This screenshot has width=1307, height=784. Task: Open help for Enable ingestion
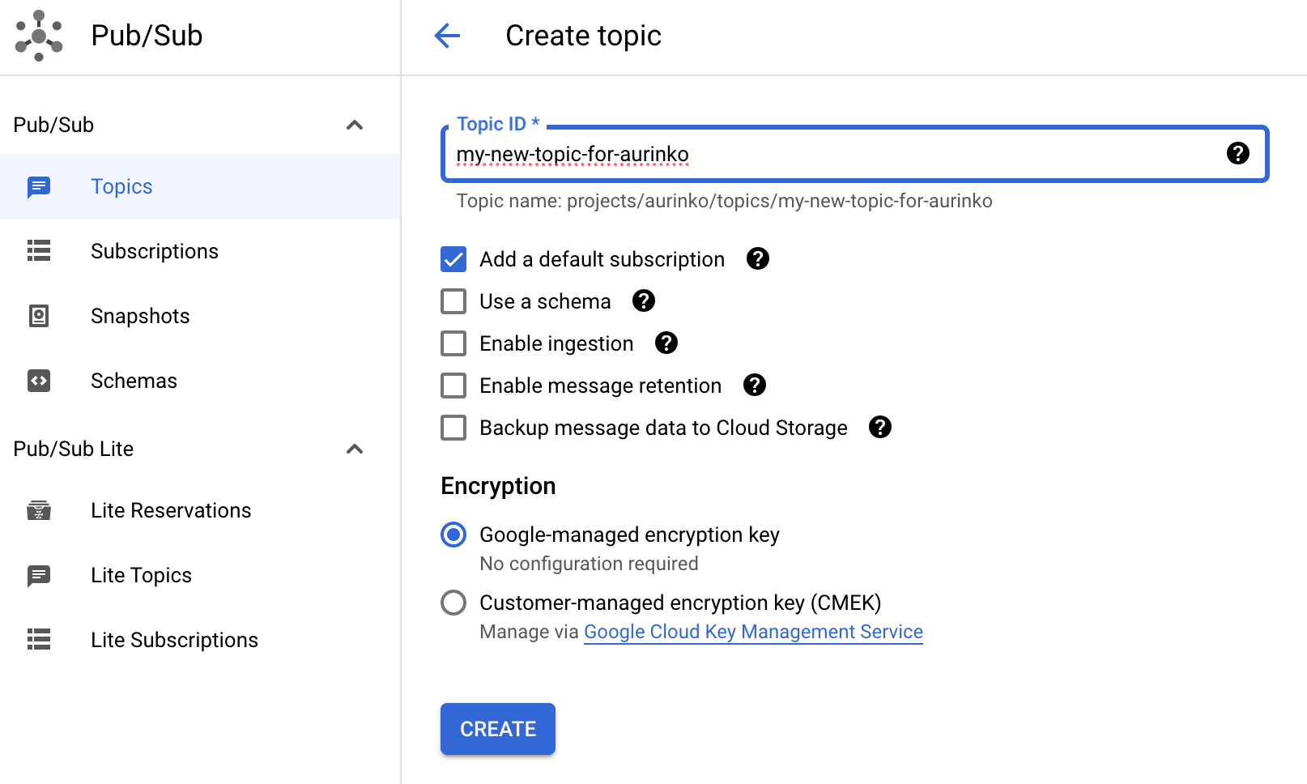666,343
